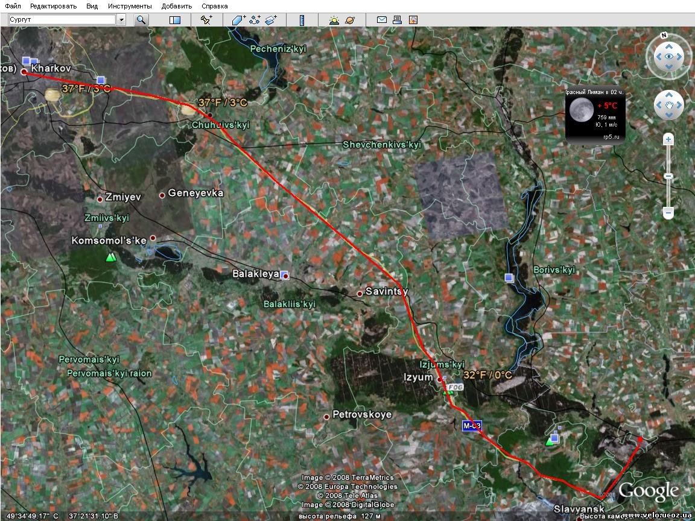Open the rp5.ru weather widget
The image size is (695, 521).
coord(595,116)
